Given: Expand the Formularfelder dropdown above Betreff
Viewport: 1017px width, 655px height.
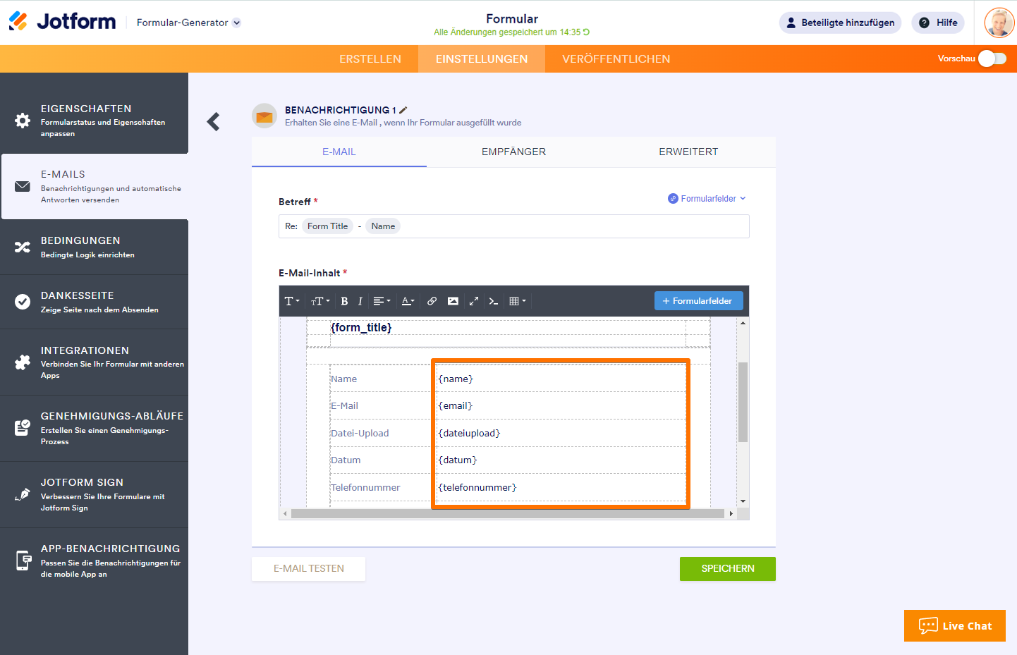Looking at the screenshot, I should [x=707, y=199].
